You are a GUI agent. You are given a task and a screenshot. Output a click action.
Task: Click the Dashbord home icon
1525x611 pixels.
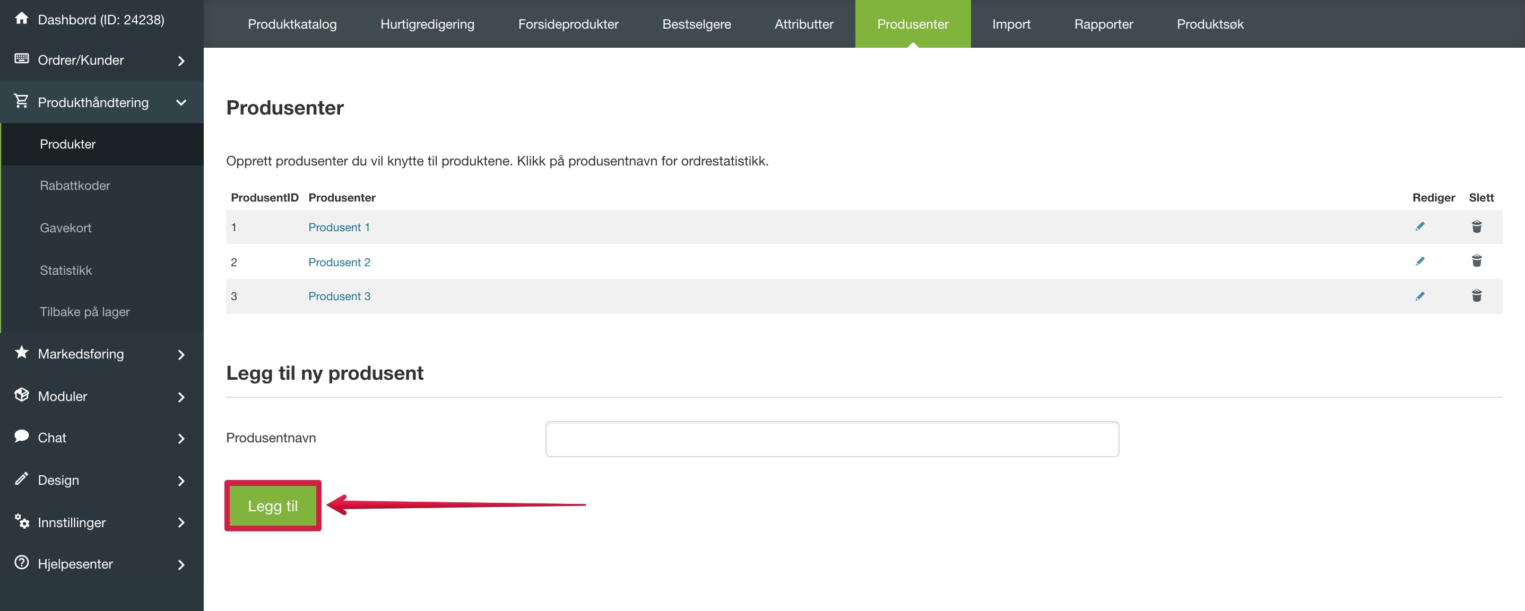click(x=22, y=19)
